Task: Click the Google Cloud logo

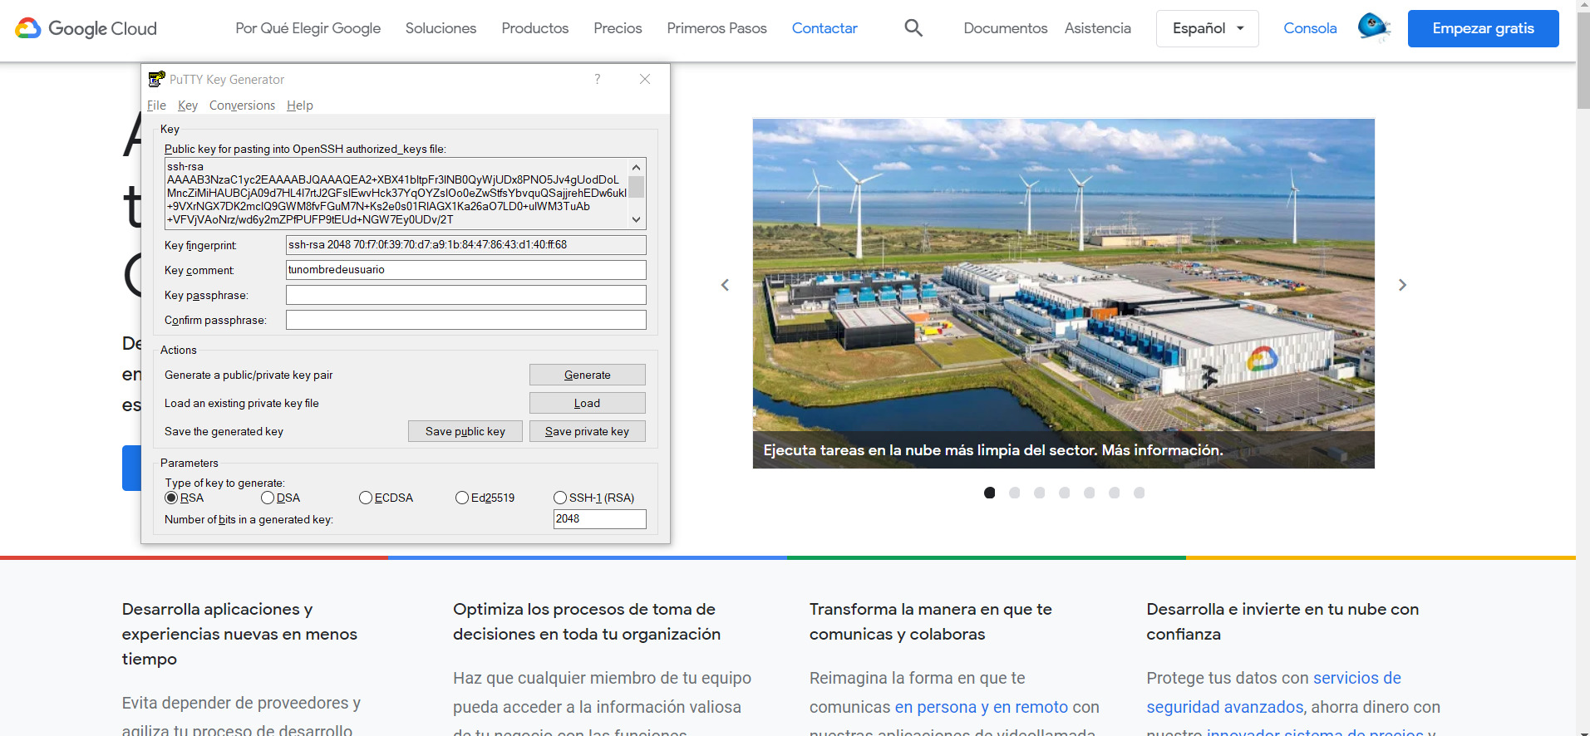Action: [86, 28]
